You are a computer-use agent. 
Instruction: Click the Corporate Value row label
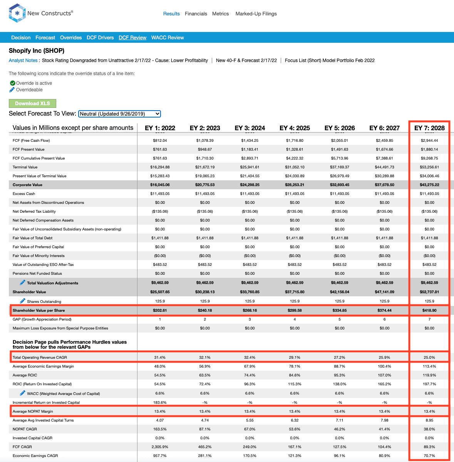click(x=27, y=185)
